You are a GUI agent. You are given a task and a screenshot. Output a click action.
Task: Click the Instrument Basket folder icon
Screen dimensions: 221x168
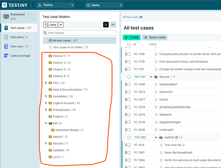click(53, 130)
